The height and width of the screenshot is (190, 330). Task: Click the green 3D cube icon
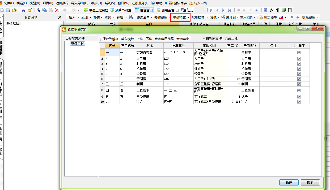point(284,10)
